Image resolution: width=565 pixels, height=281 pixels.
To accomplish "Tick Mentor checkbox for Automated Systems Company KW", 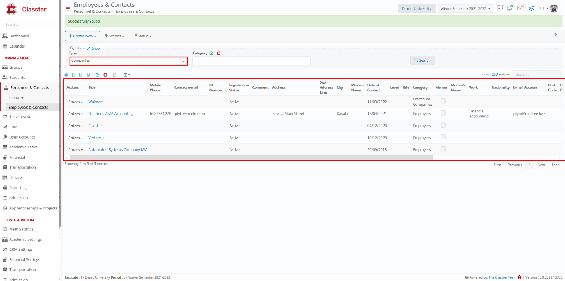I will (x=443, y=149).
